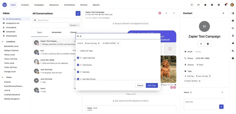This screenshot has width=236, height=114.
Task: Click the attachment paperclip icon in right rail
Action: (233, 36)
